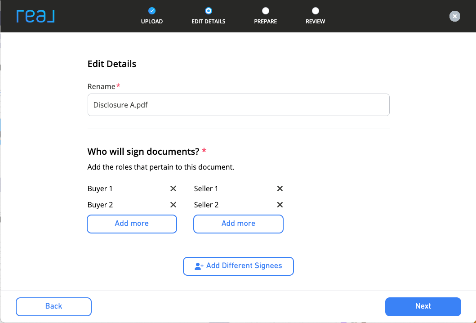Go to the UPLOAD step label

(x=152, y=22)
